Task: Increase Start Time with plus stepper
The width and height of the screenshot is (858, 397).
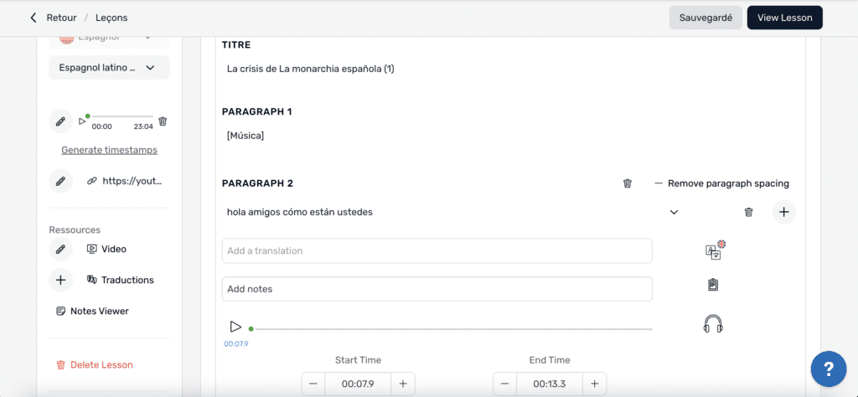Action: (402, 384)
